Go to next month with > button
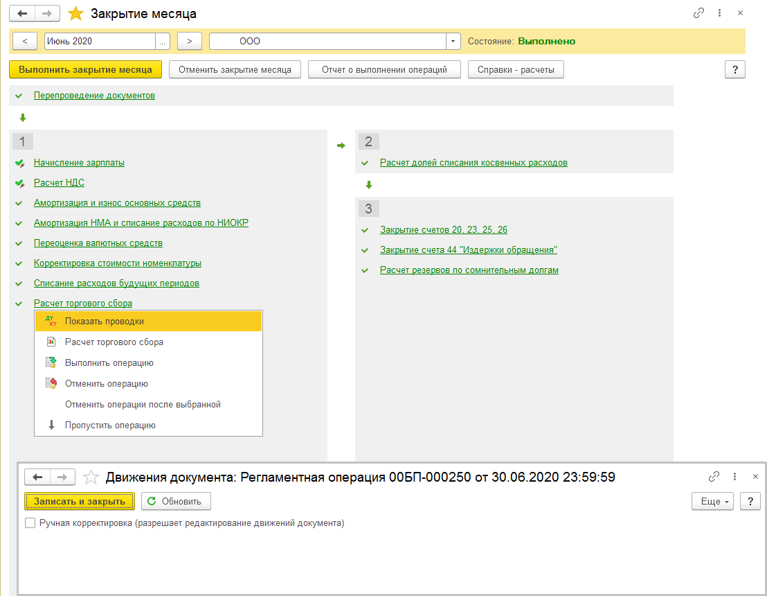The image size is (767, 596). point(189,41)
